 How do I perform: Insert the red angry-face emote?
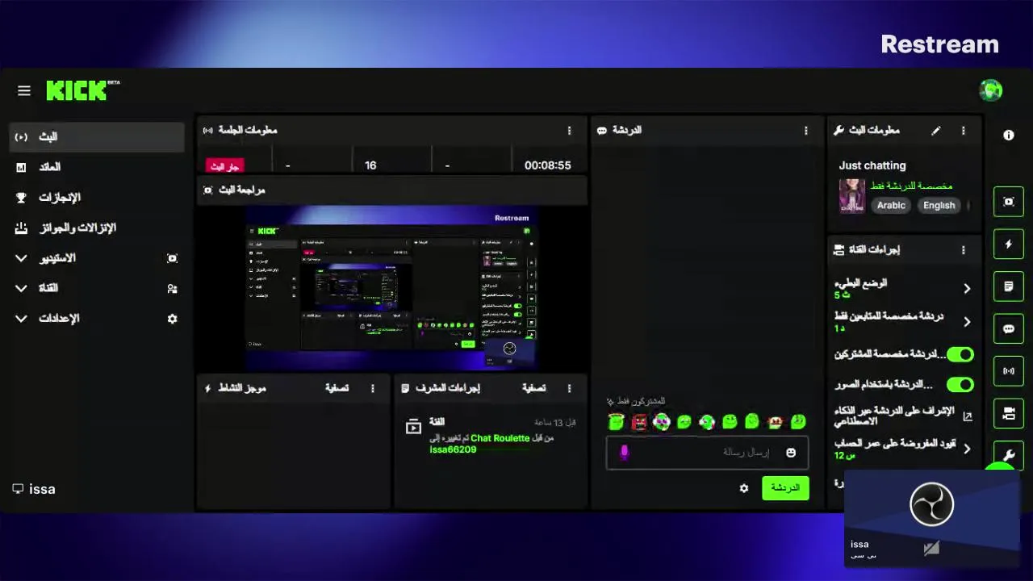[639, 421]
